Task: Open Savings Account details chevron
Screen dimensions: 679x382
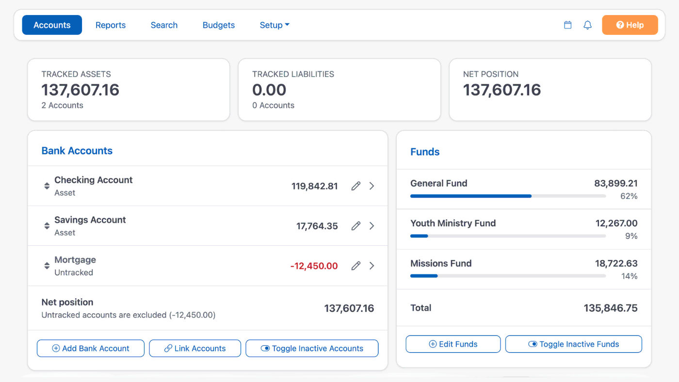Action: pyautogui.click(x=372, y=226)
